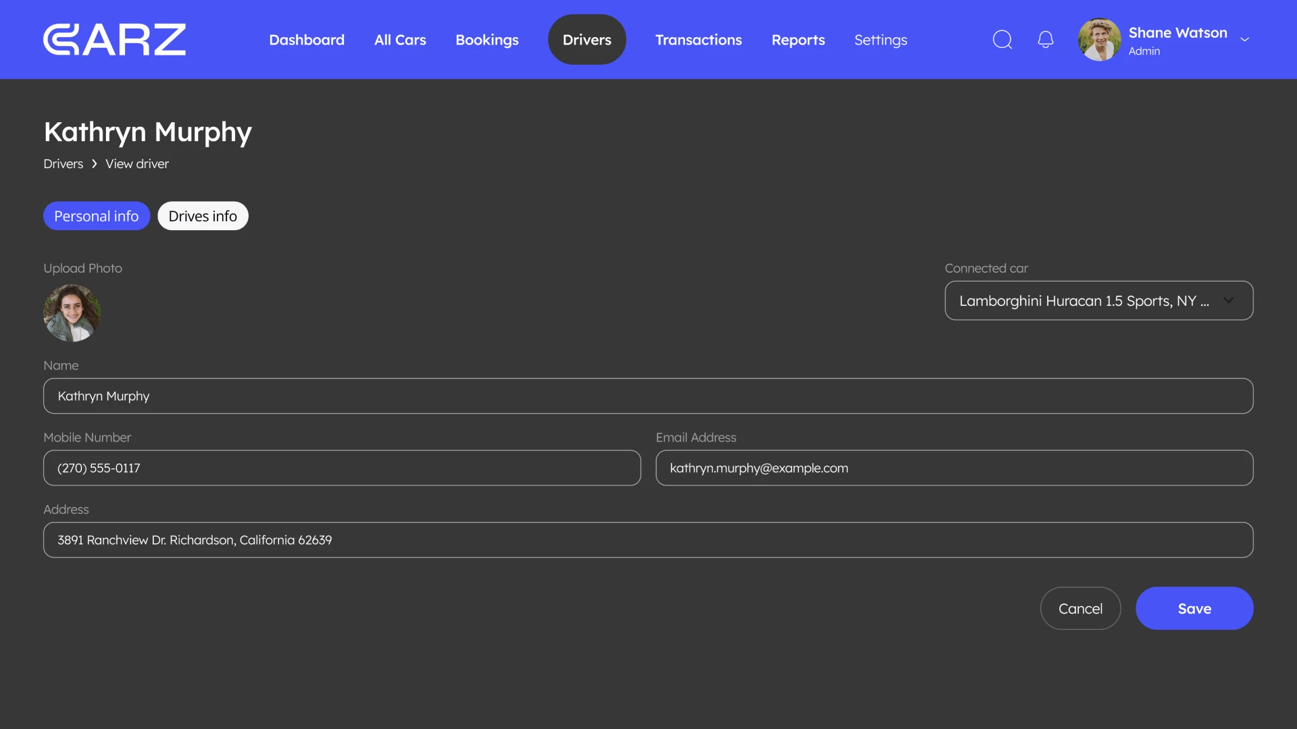Switch to the Drives info tab
The width and height of the screenshot is (1297, 729).
click(203, 215)
